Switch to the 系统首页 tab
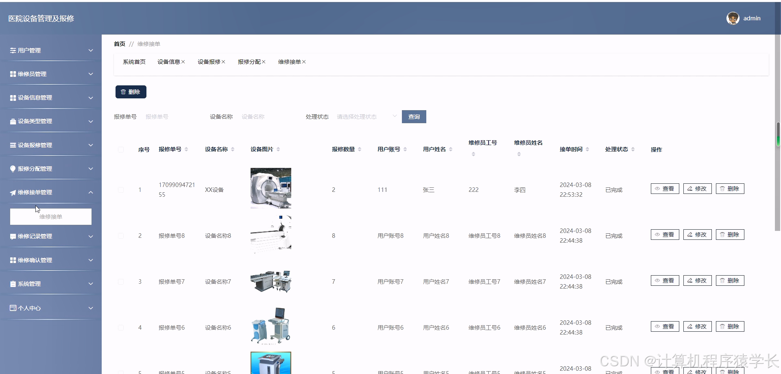781x374 pixels. point(134,62)
